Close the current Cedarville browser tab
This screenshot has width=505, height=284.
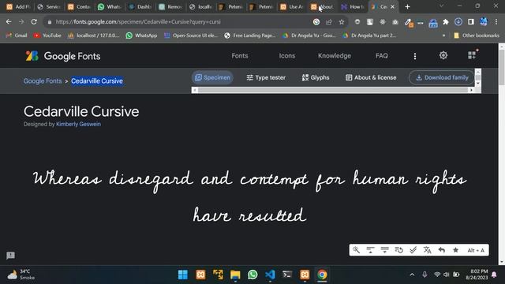[393, 6]
